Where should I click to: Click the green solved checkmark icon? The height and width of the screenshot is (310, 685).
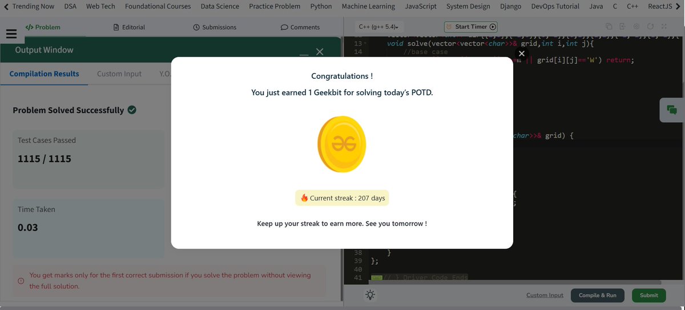(x=132, y=110)
